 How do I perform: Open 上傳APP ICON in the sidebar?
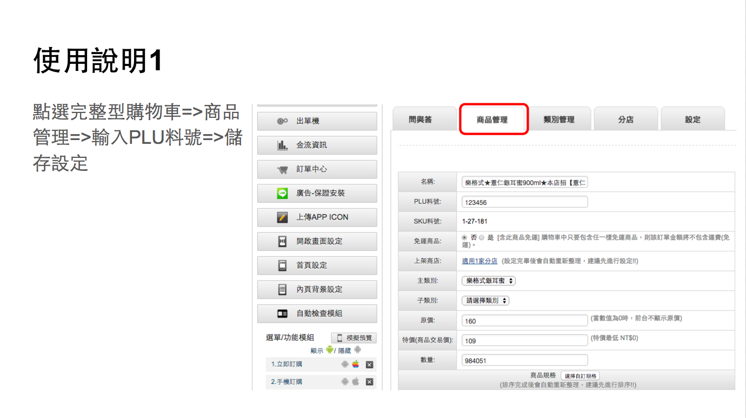click(x=317, y=217)
